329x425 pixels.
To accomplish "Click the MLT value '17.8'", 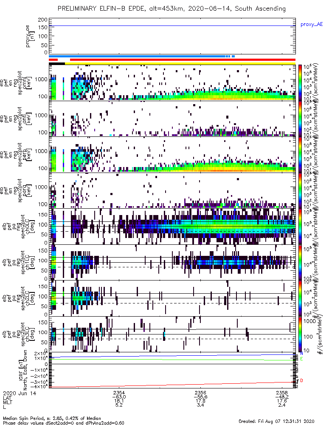I will pos(200,401).
